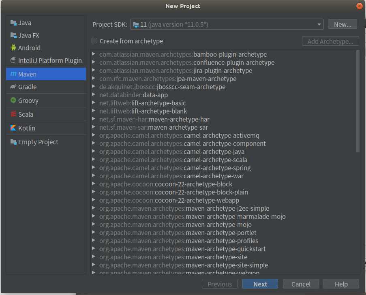Viewport: 366px width, 295px height.
Task: Select Java FX project type
Action: point(46,36)
